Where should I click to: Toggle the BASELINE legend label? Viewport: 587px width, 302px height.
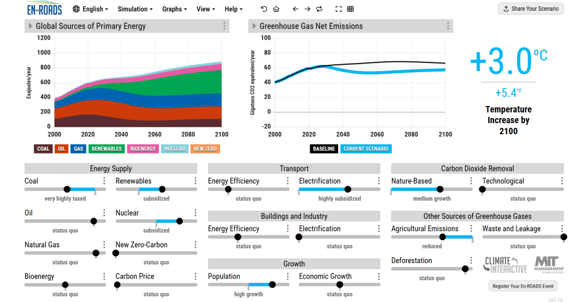324,149
